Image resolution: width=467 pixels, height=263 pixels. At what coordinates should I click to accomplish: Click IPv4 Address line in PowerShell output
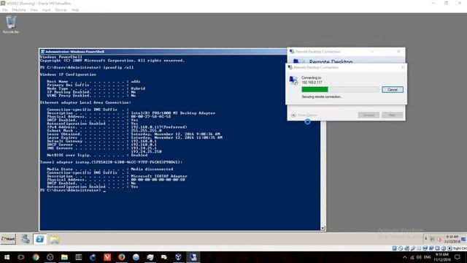pos(117,127)
